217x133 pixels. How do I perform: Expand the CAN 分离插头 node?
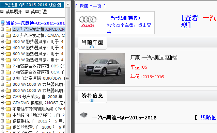(2, 96)
